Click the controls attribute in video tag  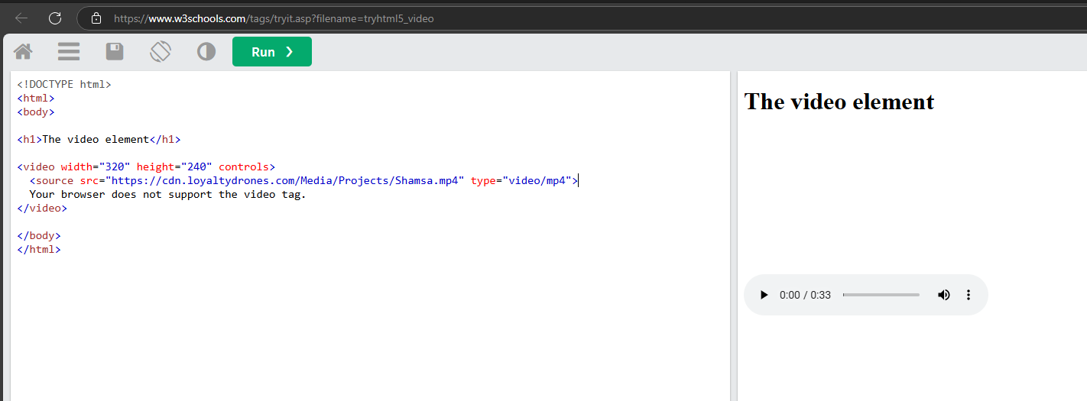tap(244, 167)
